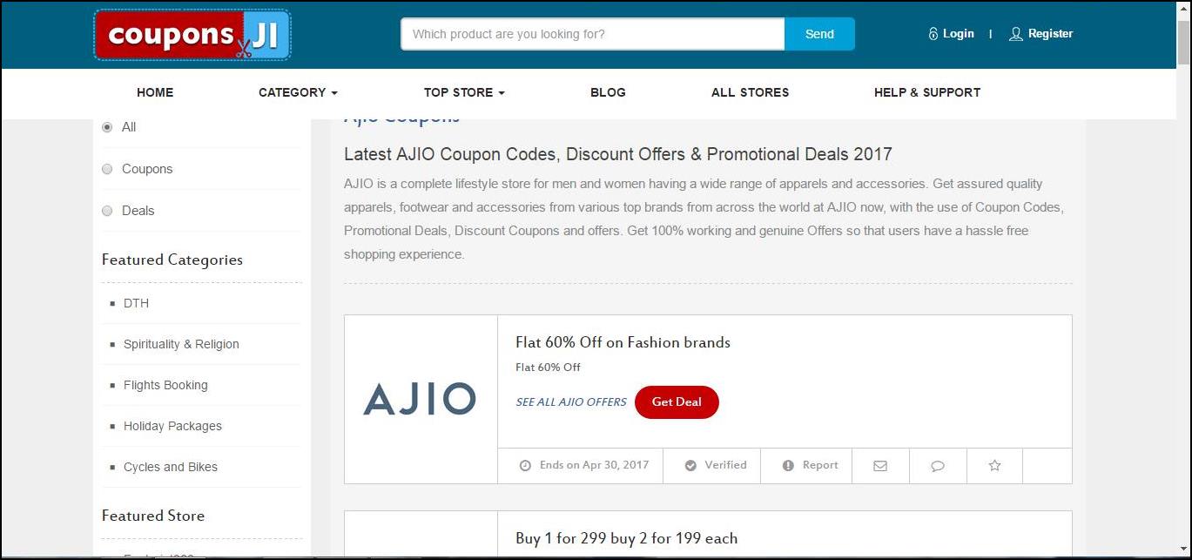Open the Spirituality & Religion category
Viewport: 1192px width, 560px height.
[x=181, y=344]
